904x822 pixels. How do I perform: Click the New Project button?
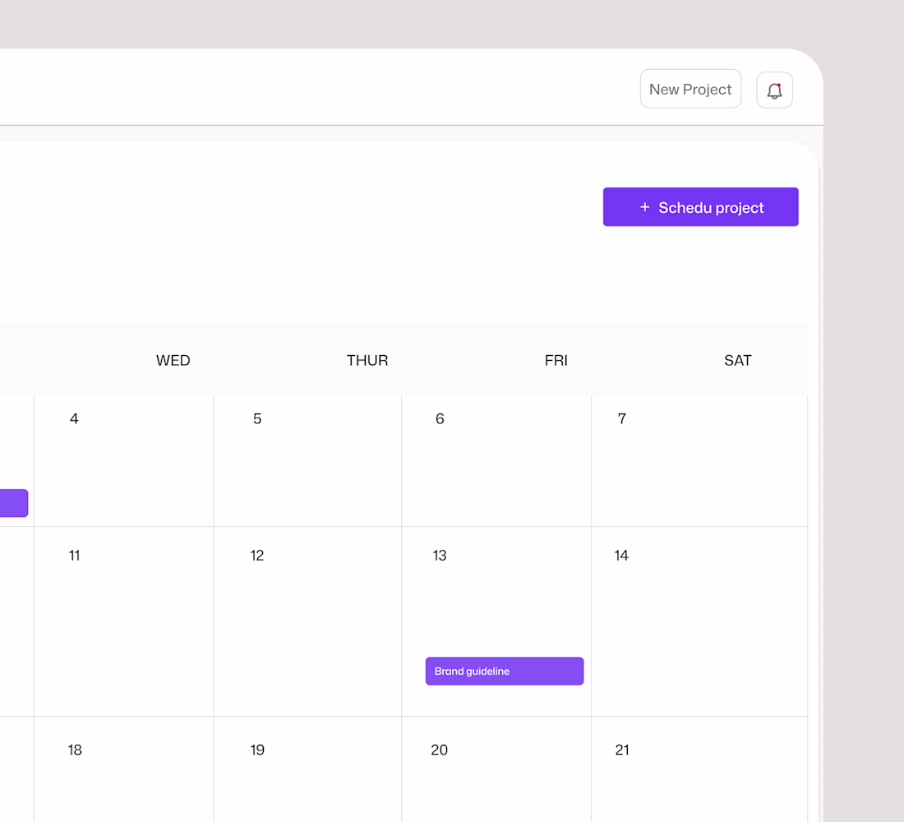tap(690, 89)
